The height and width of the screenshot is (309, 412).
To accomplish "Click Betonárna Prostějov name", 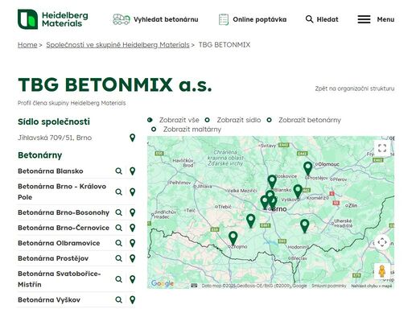I will 53,258.
